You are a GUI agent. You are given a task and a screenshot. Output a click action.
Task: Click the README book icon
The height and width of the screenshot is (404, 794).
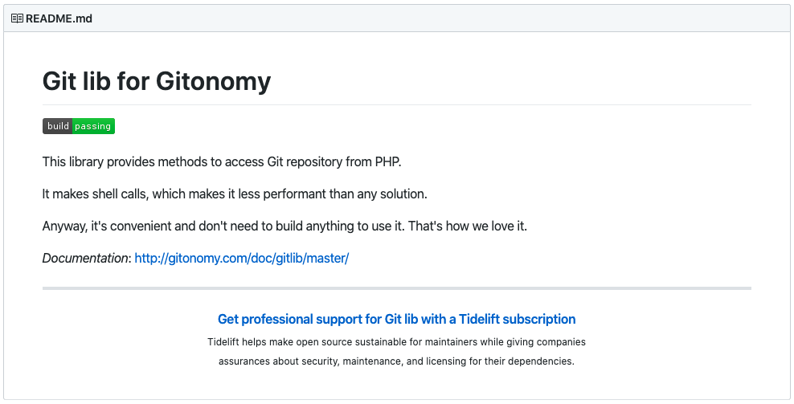[17, 18]
